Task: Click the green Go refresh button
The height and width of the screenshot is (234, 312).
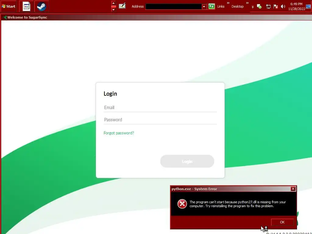Action: [211, 6]
